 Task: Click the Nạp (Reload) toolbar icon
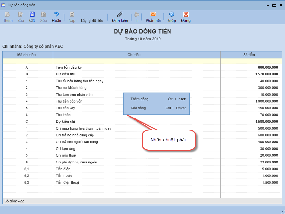pyautogui.click(x=72, y=15)
